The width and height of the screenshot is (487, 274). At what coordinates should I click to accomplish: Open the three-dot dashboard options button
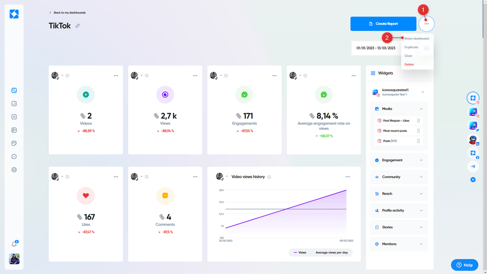click(426, 24)
